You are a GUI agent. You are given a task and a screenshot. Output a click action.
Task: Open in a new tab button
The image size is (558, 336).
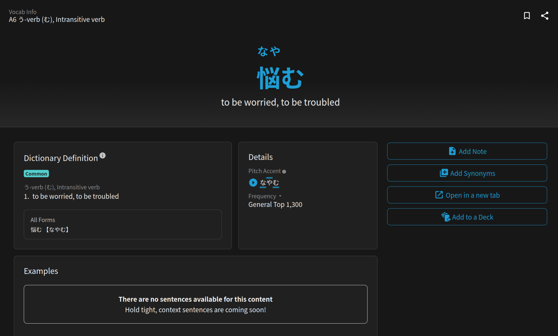(467, 195)
